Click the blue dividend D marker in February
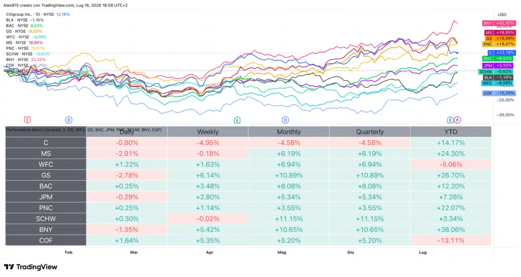Image resolution: width=521 pixels, height=277 pixels. (x=69, y=120)
